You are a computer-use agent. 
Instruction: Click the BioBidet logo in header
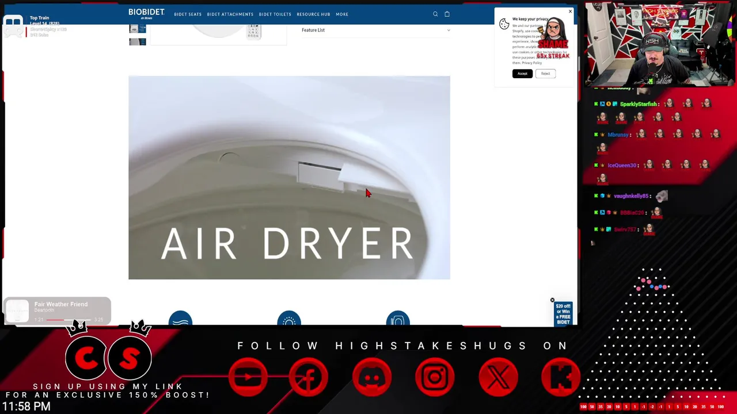pos(146,13)
